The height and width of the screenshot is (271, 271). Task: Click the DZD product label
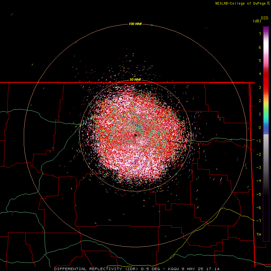(x=265, y=18)
